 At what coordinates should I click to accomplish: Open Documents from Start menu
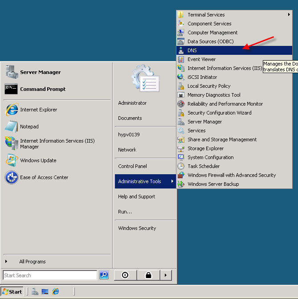tap(130, 118)
